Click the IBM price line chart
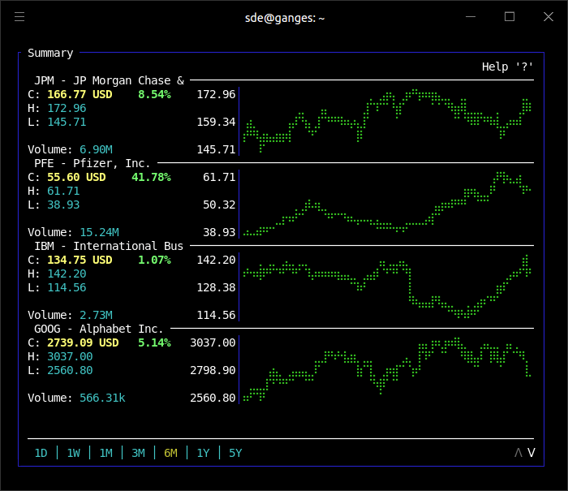 coord(387,286)
